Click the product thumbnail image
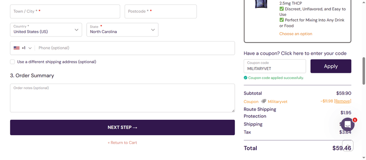 coord(261,4)
